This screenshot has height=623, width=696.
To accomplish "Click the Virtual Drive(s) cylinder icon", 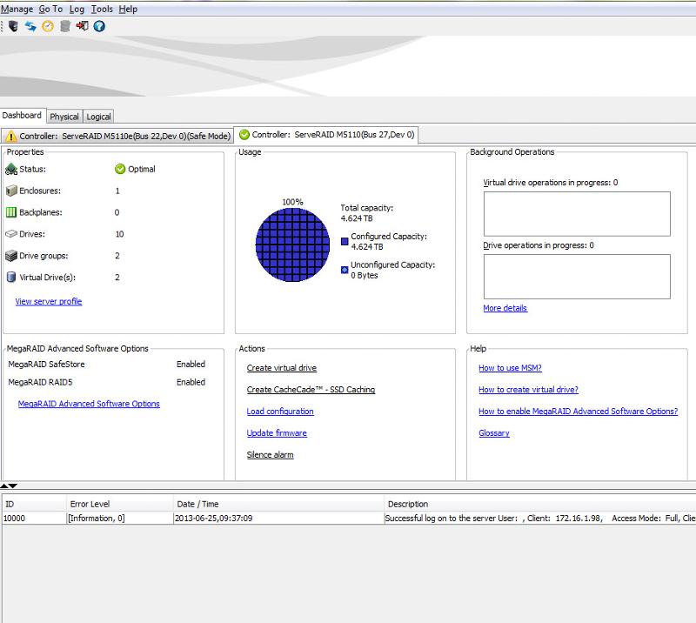I will (11, 277).
